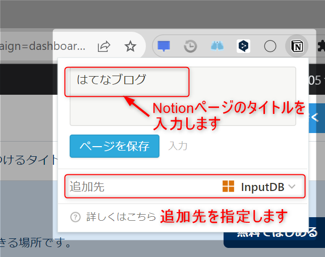Open the blue speech bubble extension
This screenshot has width=325, height=257.
[164, 46]
